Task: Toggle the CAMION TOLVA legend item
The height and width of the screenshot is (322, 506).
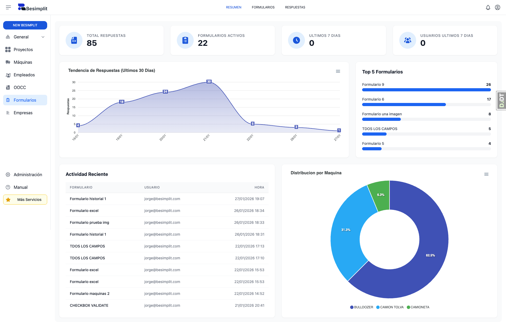Action: click(390, 307)
